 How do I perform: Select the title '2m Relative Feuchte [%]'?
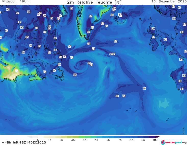click(x=94, y=2)
